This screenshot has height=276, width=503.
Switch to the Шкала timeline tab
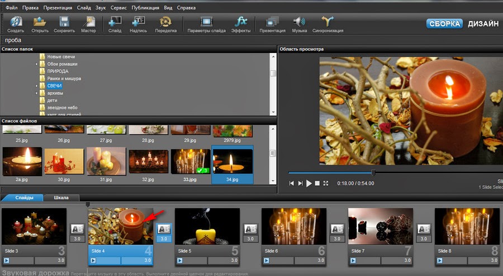click(x=61, y=197)
